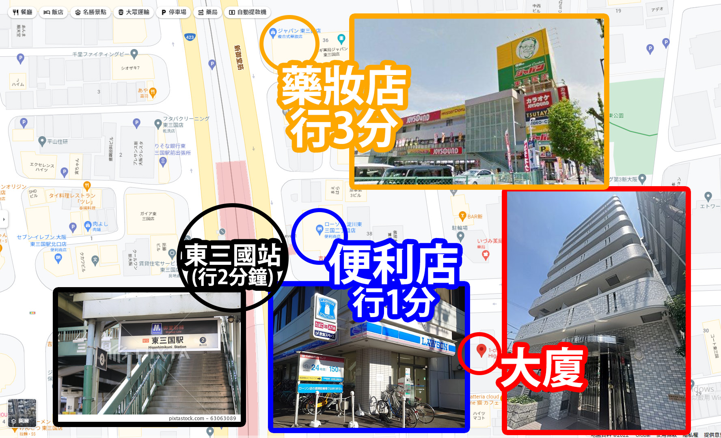721x438 pixels.
Task: Click the セブン-イレブン convenience store pin
Action: (58, 259)
